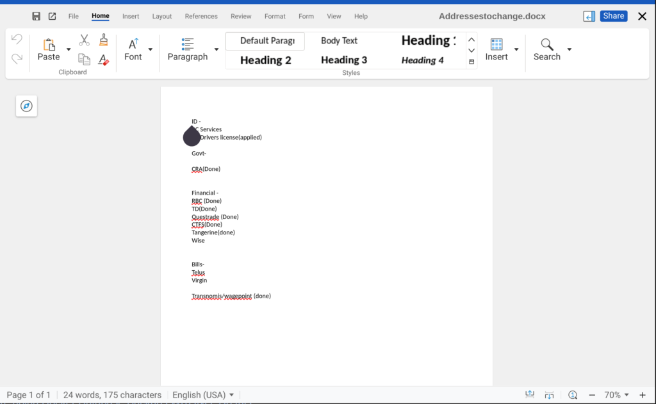Open the English (USA) language dropdown
The image size is (656, 404).
coord(203,395)
